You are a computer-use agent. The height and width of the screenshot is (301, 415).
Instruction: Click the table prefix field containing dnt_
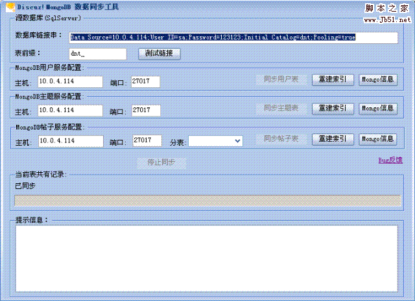tap(97, 54)
